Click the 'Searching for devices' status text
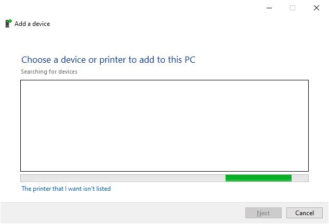The height and width of the screenshot is (224, 329). click(x=49, y=72)
